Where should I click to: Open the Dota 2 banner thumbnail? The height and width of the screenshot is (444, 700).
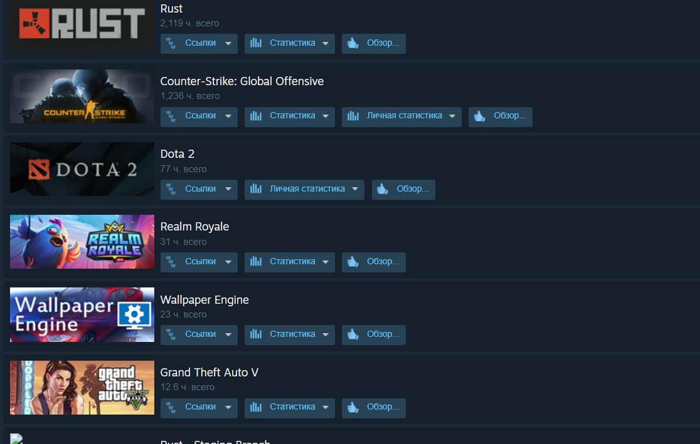pos(82,169)
